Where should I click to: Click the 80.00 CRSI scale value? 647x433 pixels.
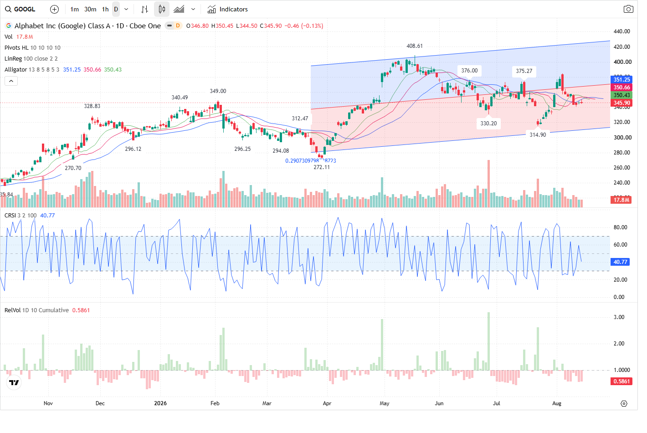point(621,227)
